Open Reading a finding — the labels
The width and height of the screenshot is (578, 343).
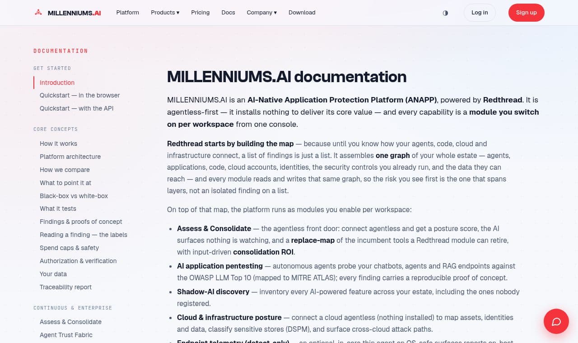click(84, 235)
